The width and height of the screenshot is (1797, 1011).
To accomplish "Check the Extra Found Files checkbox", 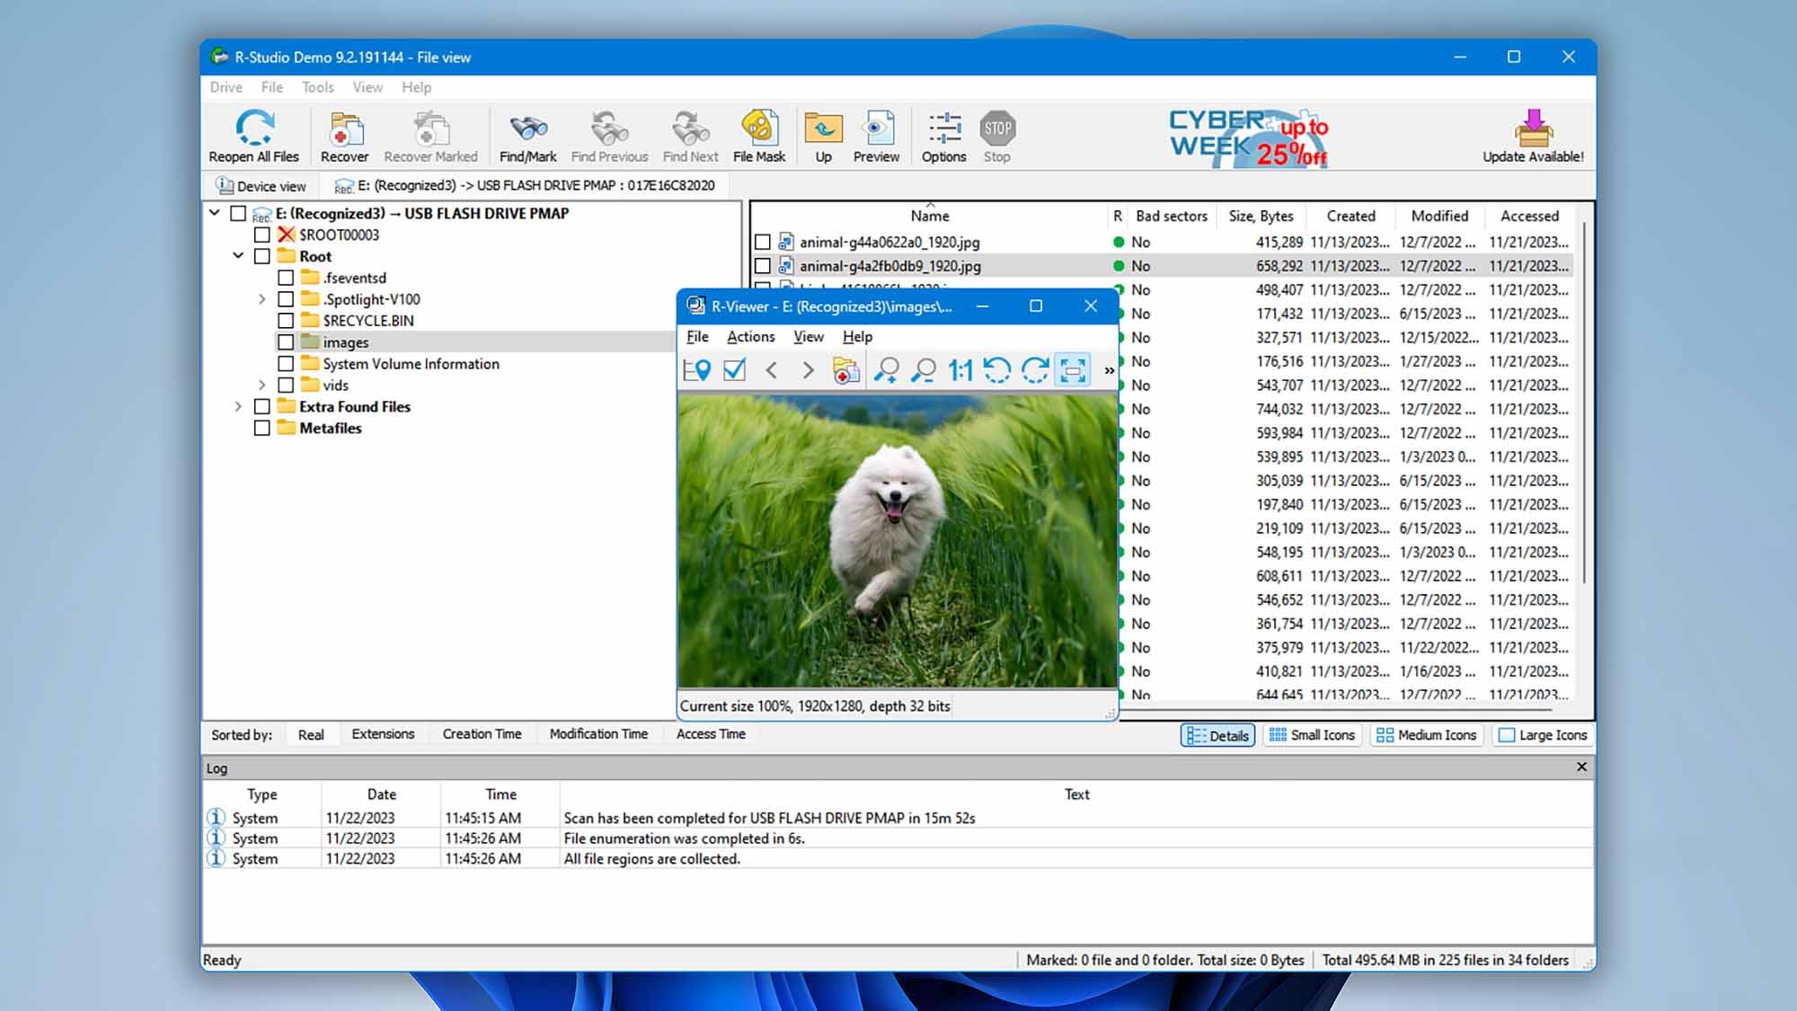I will coord(262,406).
